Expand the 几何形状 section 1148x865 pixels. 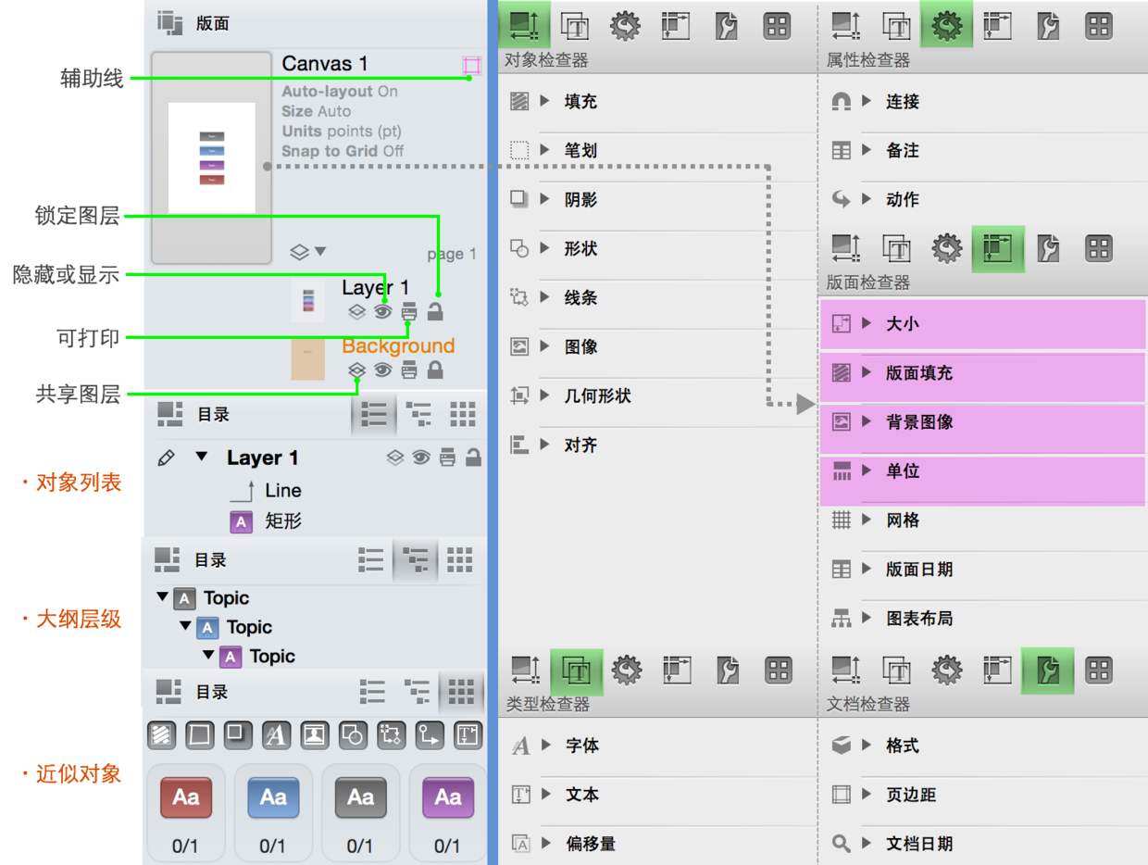[x=546, y=395]
